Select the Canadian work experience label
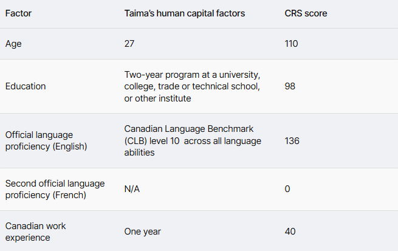Viewport: 398px width, 251px height. click(x=36, y=232)
